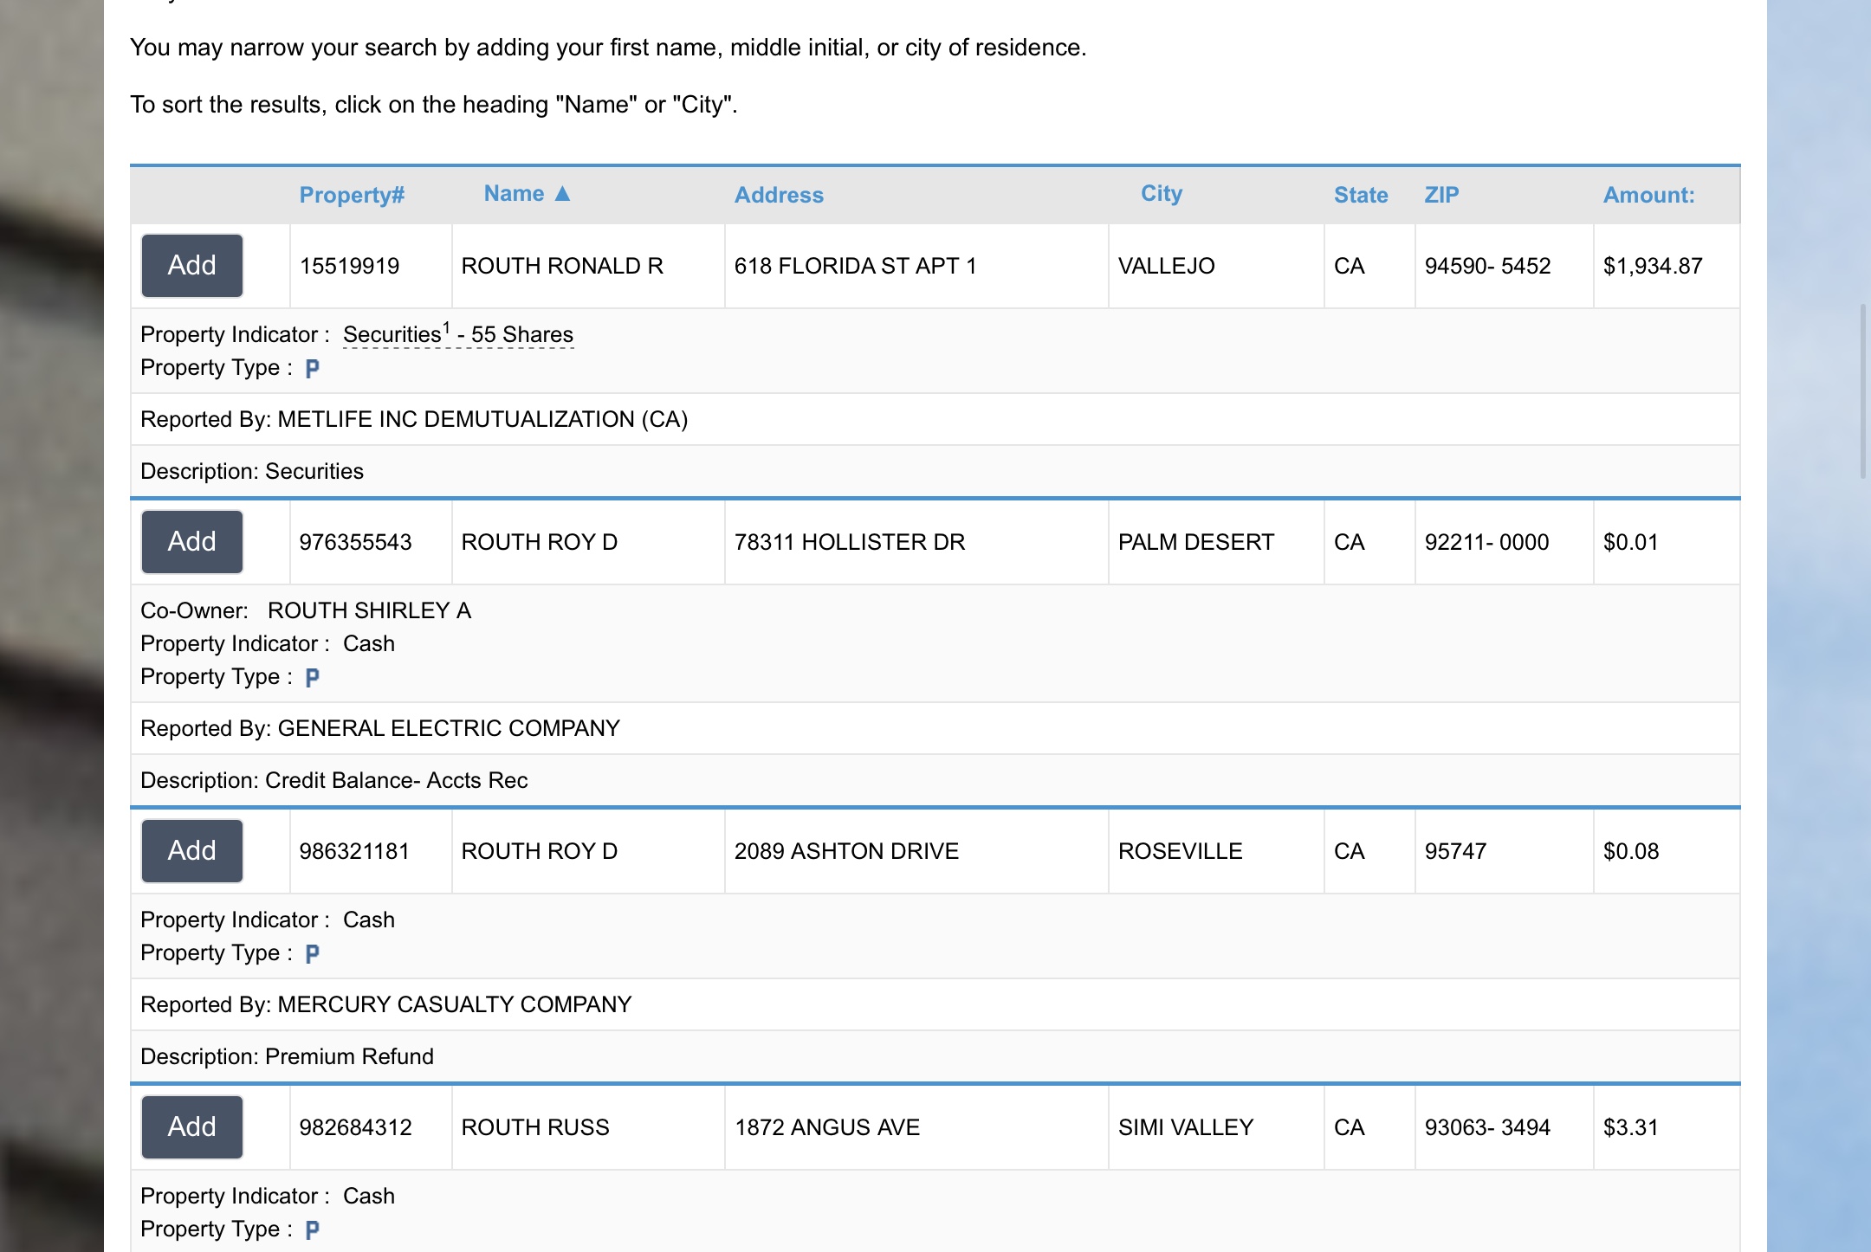Click state CA in the PALM DESERT row
1871x1252 pixels.
click(1349, 542)
